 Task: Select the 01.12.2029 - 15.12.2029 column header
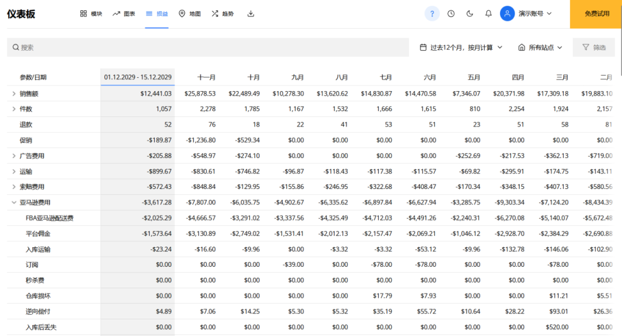pyautogui.click(x=138, y=77)
